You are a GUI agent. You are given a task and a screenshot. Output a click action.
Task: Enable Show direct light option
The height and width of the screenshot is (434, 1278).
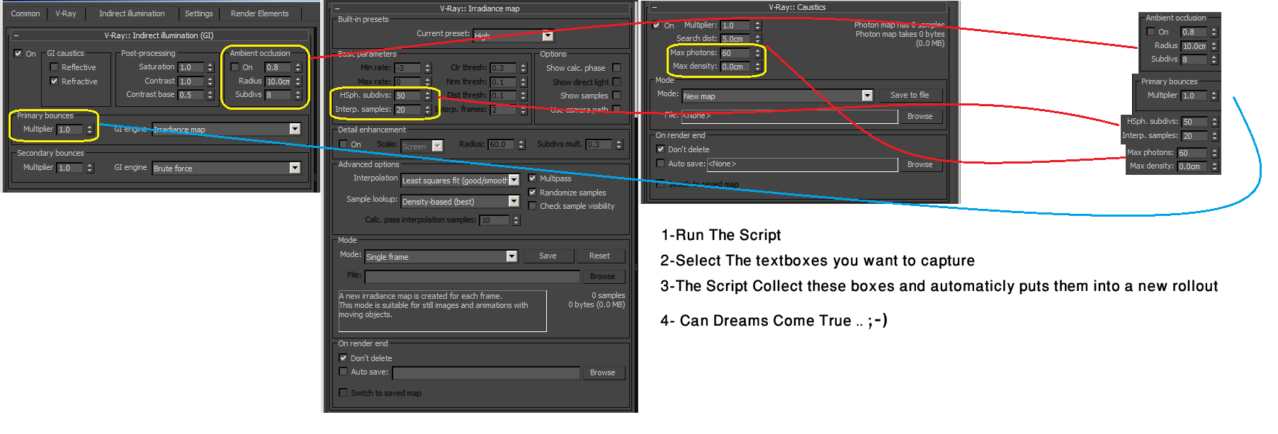click(616, 82)
